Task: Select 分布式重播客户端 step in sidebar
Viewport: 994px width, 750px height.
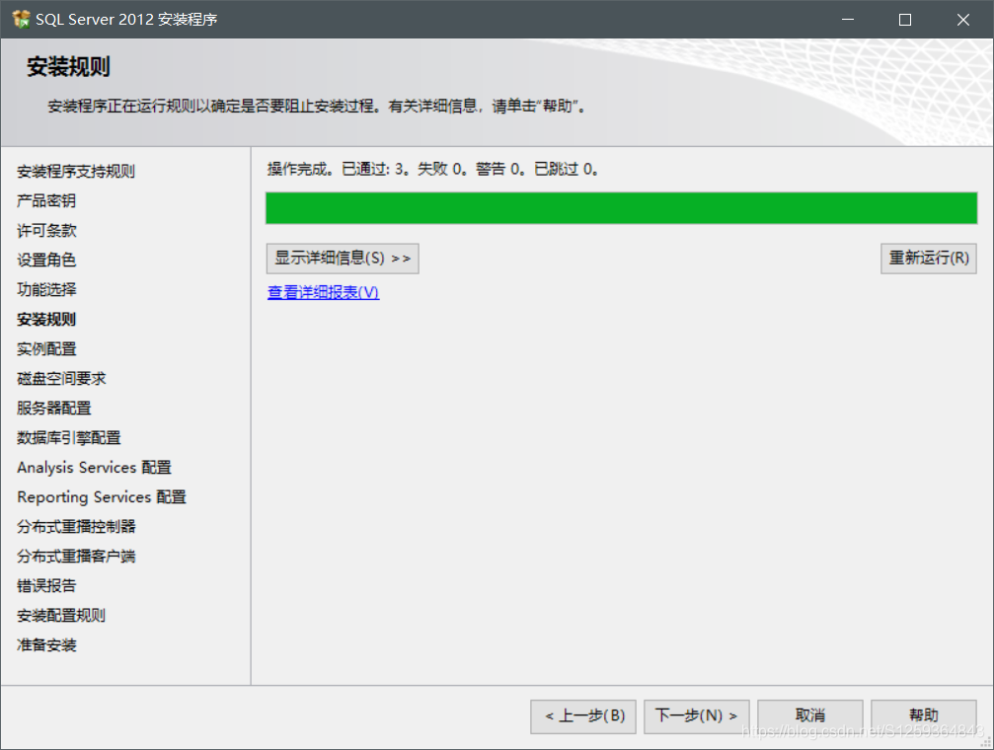Action: coord(76,556)
